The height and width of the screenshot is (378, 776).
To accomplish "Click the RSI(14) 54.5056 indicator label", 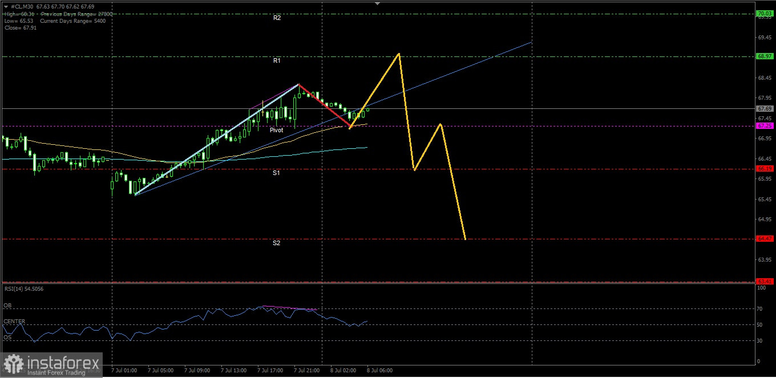I will tap(23, 288).
